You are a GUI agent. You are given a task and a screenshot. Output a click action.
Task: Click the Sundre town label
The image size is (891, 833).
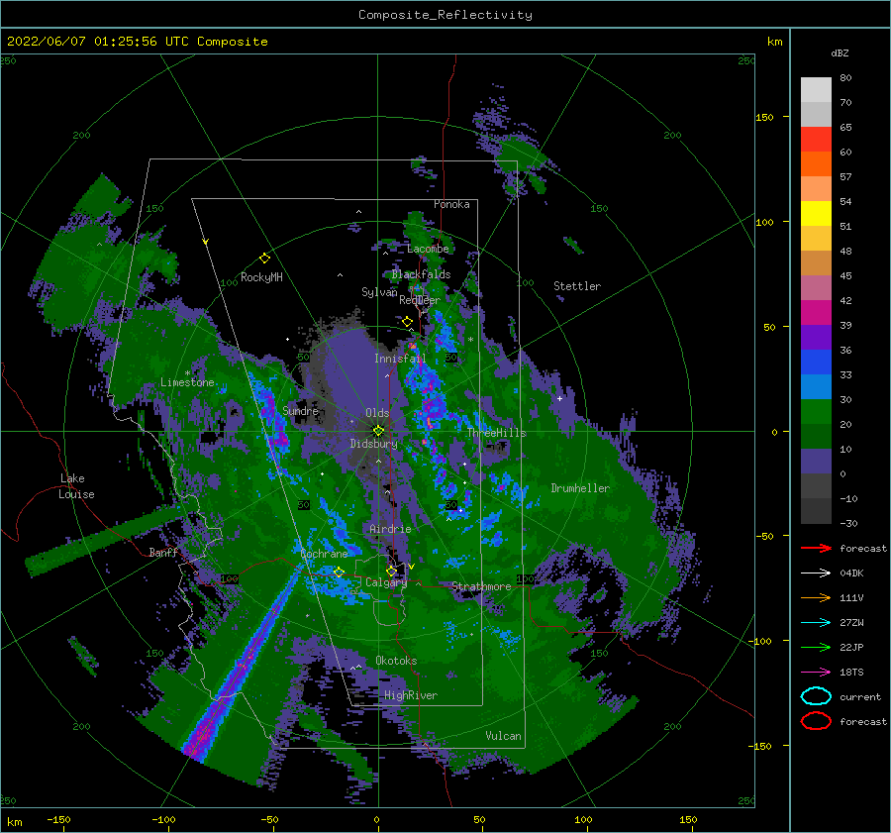[x=301, y=411]
